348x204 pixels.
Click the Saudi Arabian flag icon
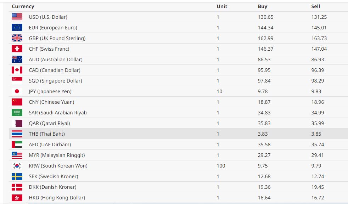click(17, 113)
